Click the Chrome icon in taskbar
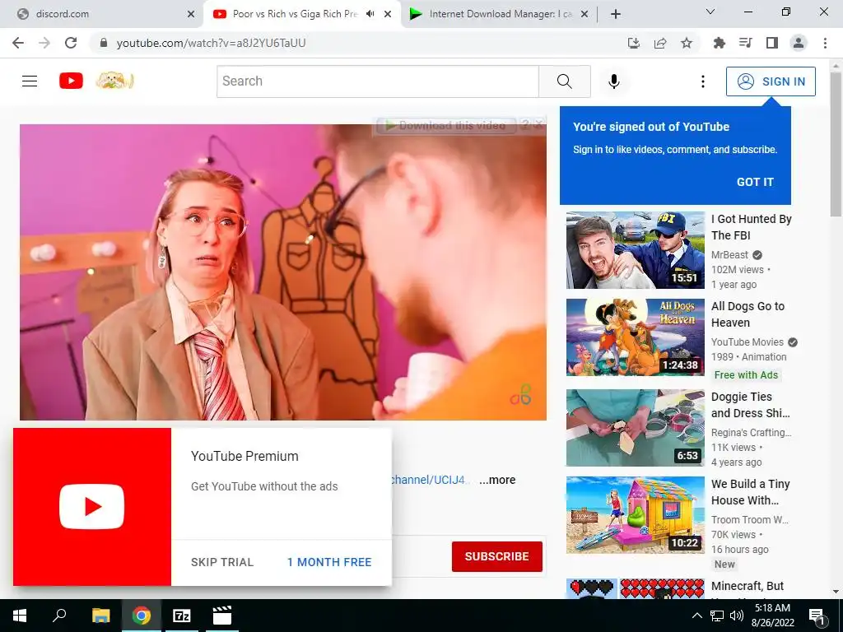 click(142, 616)
